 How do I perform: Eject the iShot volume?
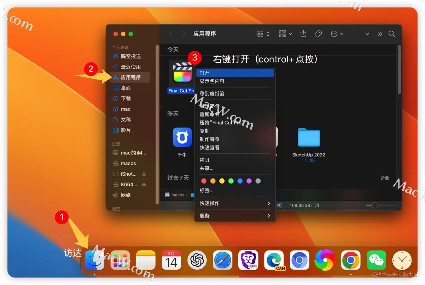[x=144, y=174]
